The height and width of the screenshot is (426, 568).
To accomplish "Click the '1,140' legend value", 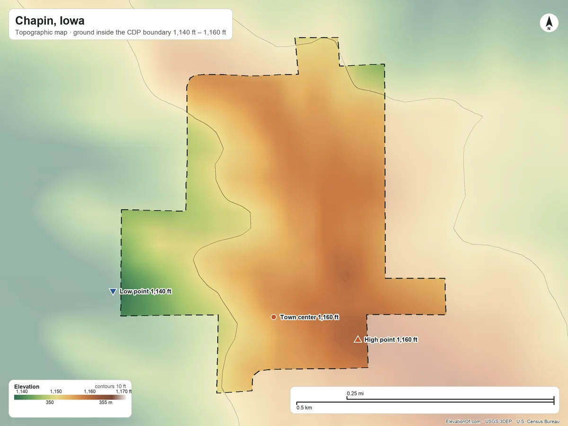I will click(22, 391).
